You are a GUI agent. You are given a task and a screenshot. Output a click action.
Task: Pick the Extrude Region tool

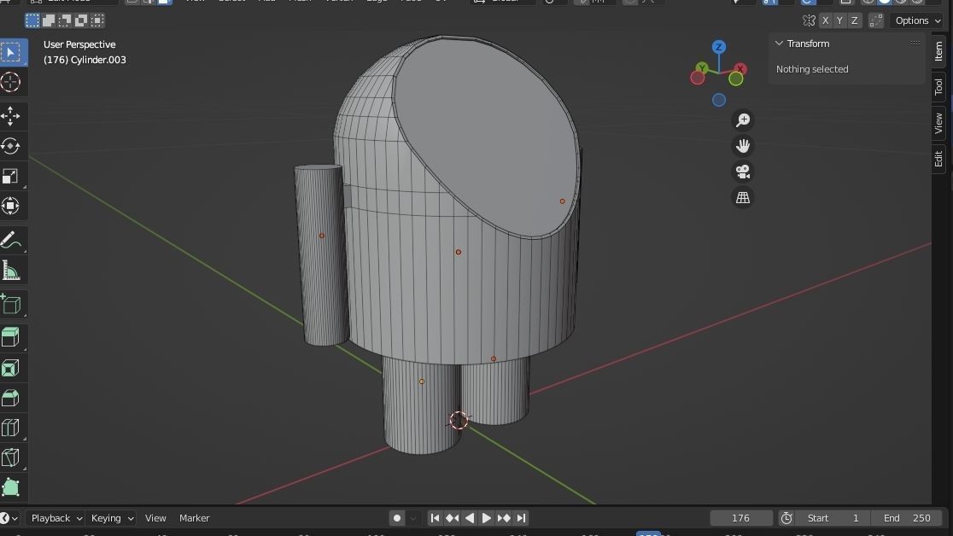[10, 337]
